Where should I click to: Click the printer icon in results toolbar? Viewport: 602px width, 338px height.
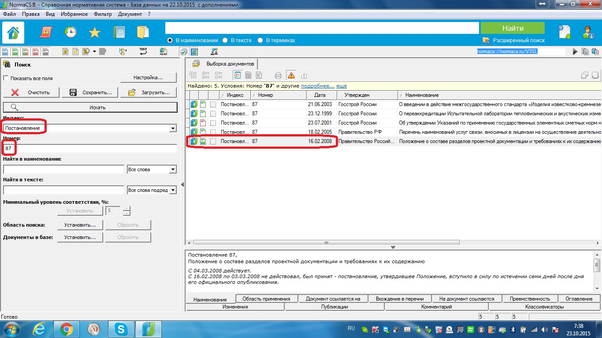(278, 75)
